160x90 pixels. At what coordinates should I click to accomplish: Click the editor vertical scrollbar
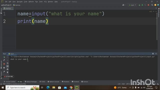(x=157, y=26)
